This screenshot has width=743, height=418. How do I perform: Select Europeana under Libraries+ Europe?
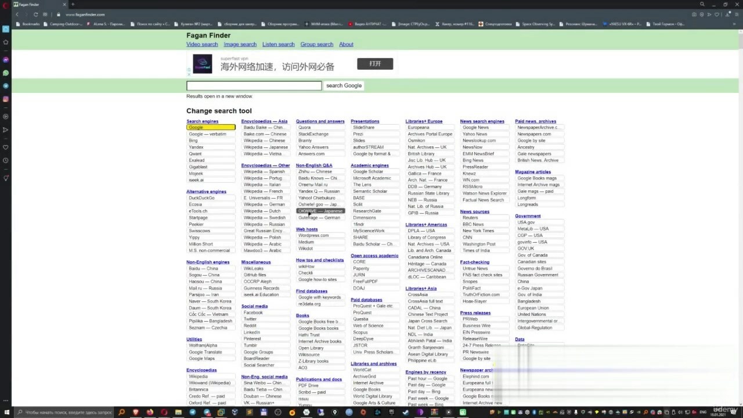(x=430, y=127)
